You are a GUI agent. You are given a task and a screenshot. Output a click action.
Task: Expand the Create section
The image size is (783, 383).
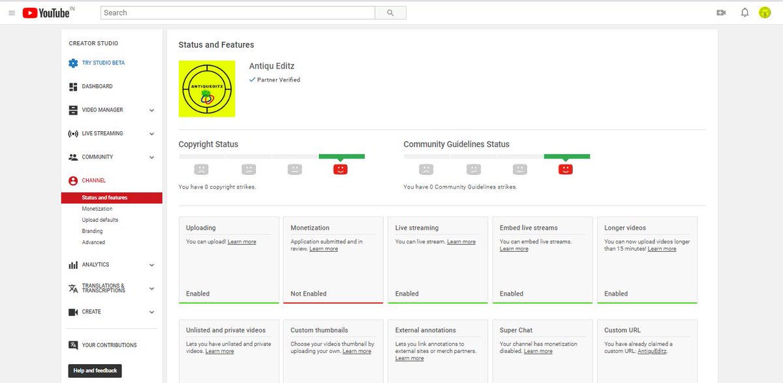point(152,312)
